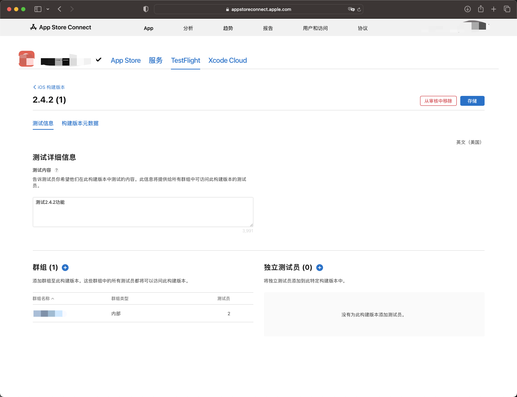517x397 pixels.
Task: Go back with the Safari back arrow
Action: [x=60, y=9]
